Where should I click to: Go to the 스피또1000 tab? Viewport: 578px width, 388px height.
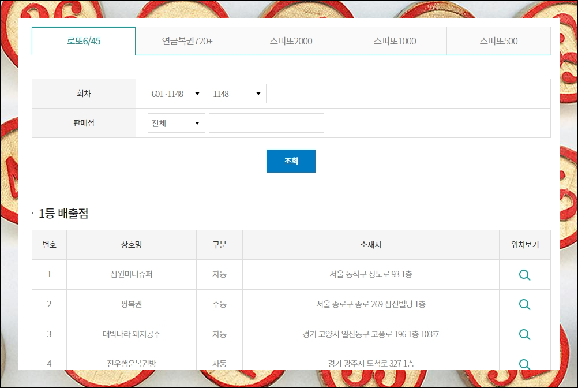click(395, 41)
